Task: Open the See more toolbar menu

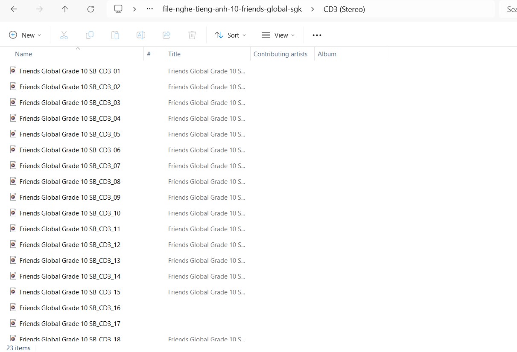Action: 317,35
